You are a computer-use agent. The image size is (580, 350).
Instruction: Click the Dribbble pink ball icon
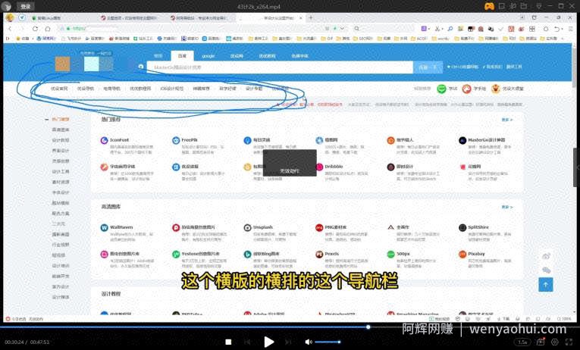(x=319, y=167)
